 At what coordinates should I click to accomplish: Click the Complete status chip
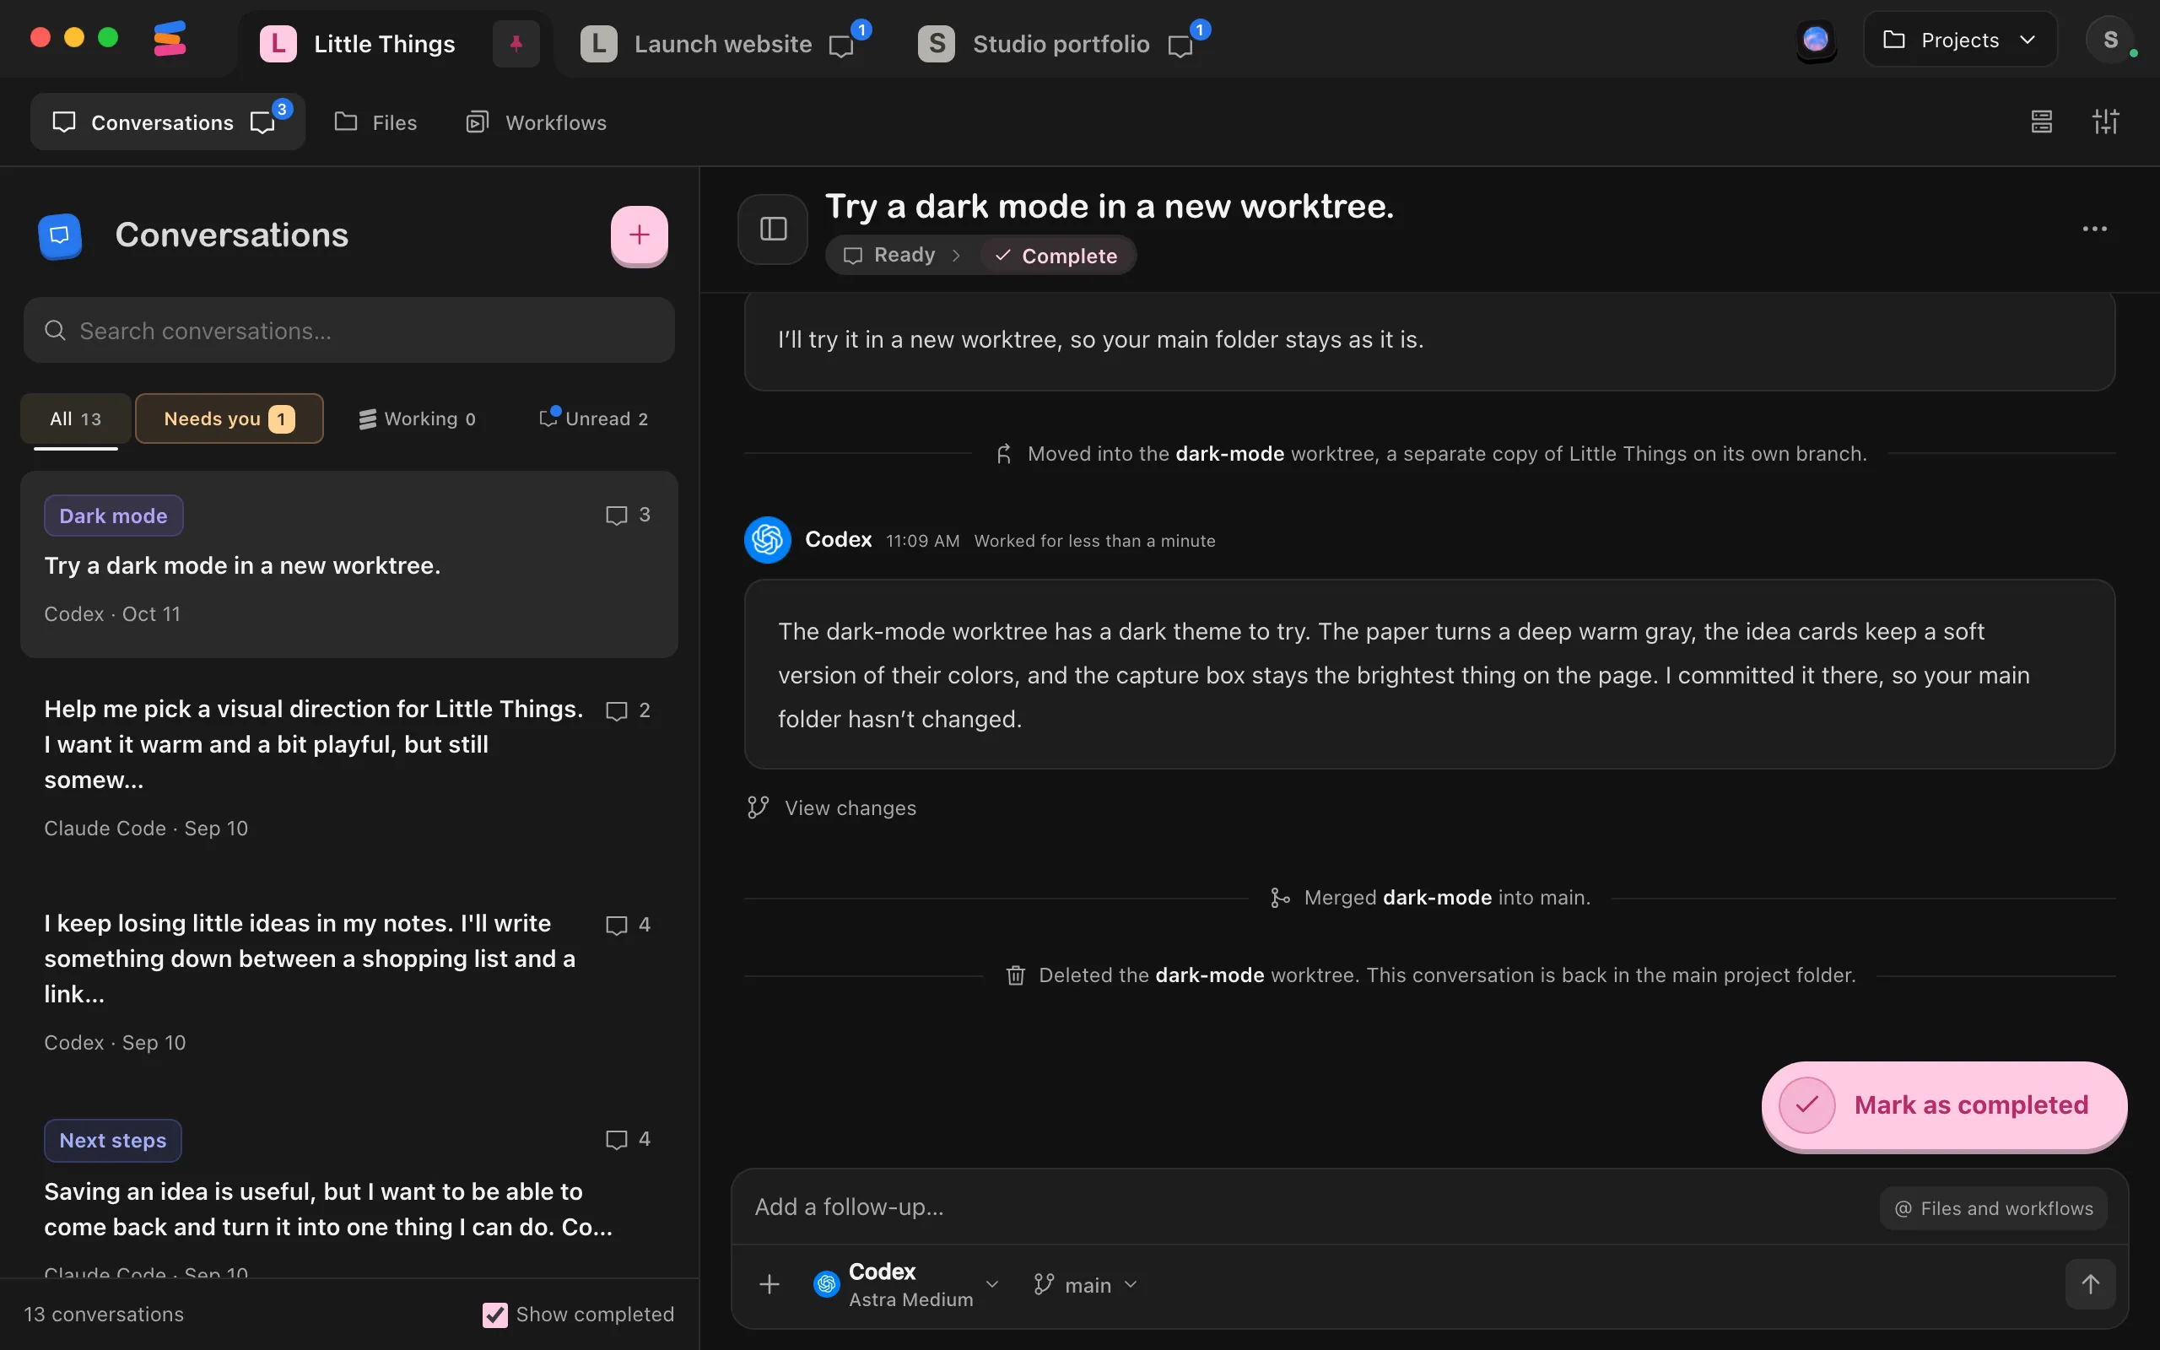1056,256
